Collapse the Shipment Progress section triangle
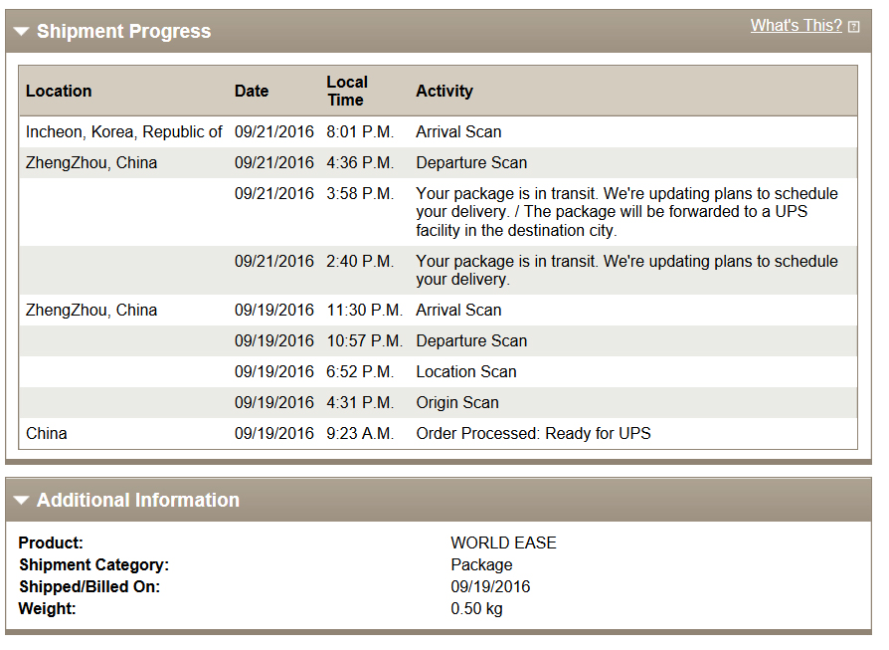This screenshot has width=889, height=650. pyautogui.click(x=22, y=31)
